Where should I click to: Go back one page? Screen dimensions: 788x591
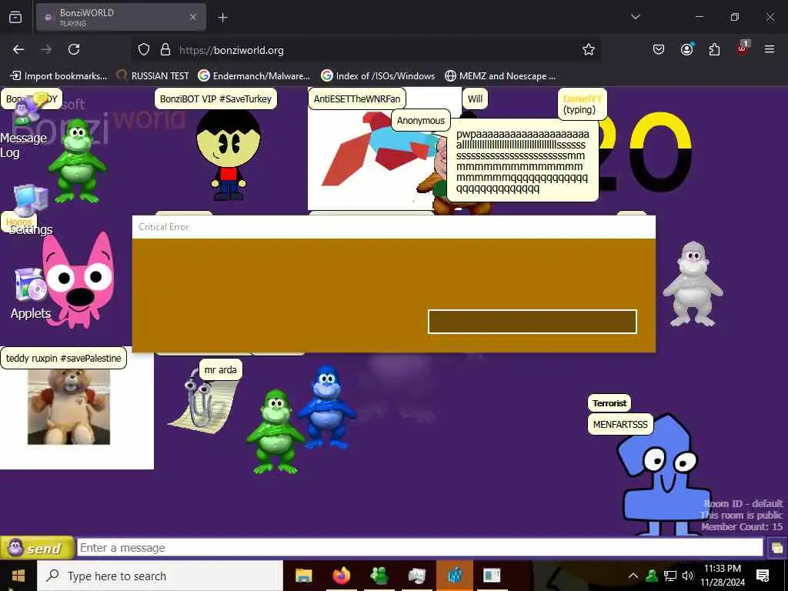tap(18, 49)
